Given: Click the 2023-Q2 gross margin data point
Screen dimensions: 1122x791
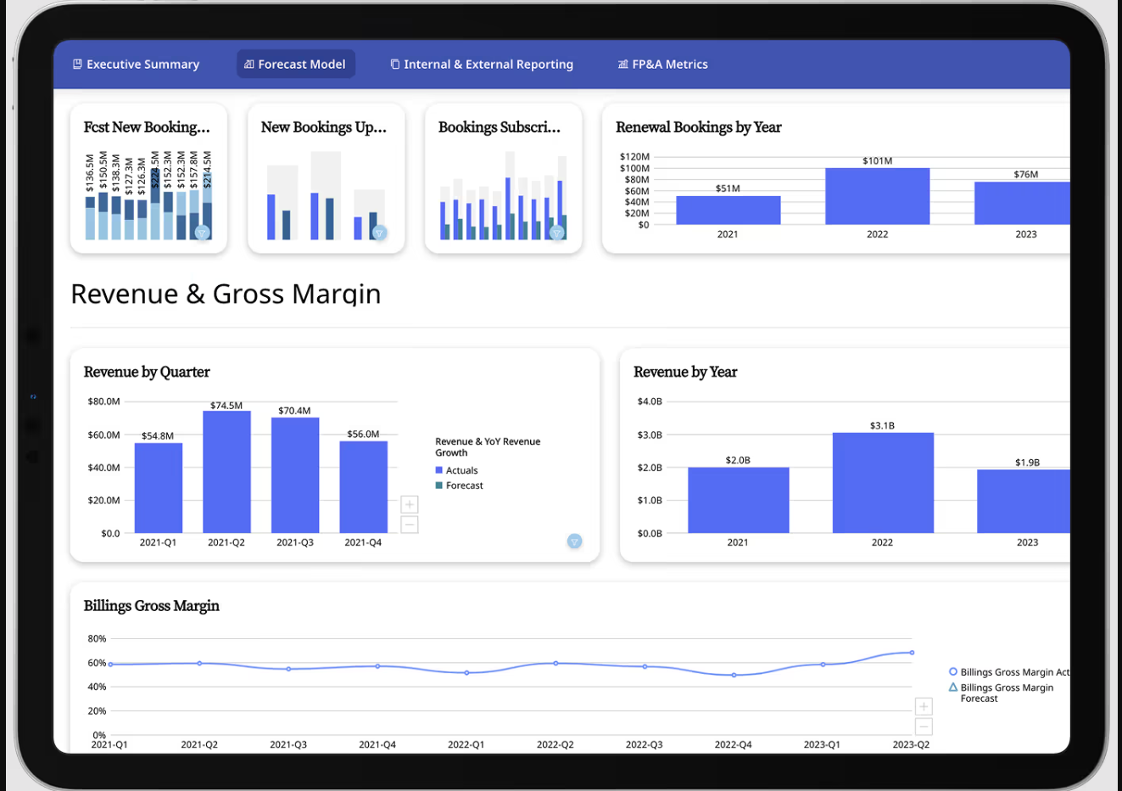Looking at the screenshot, I should (912, 653).
